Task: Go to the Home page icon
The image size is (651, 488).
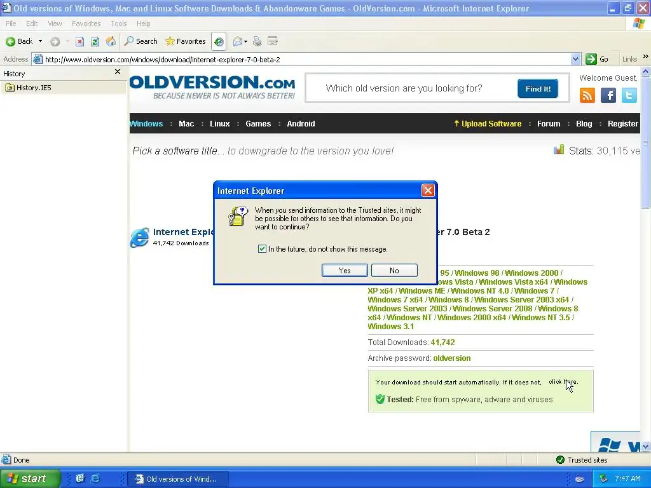Action: tap(111, 41)
